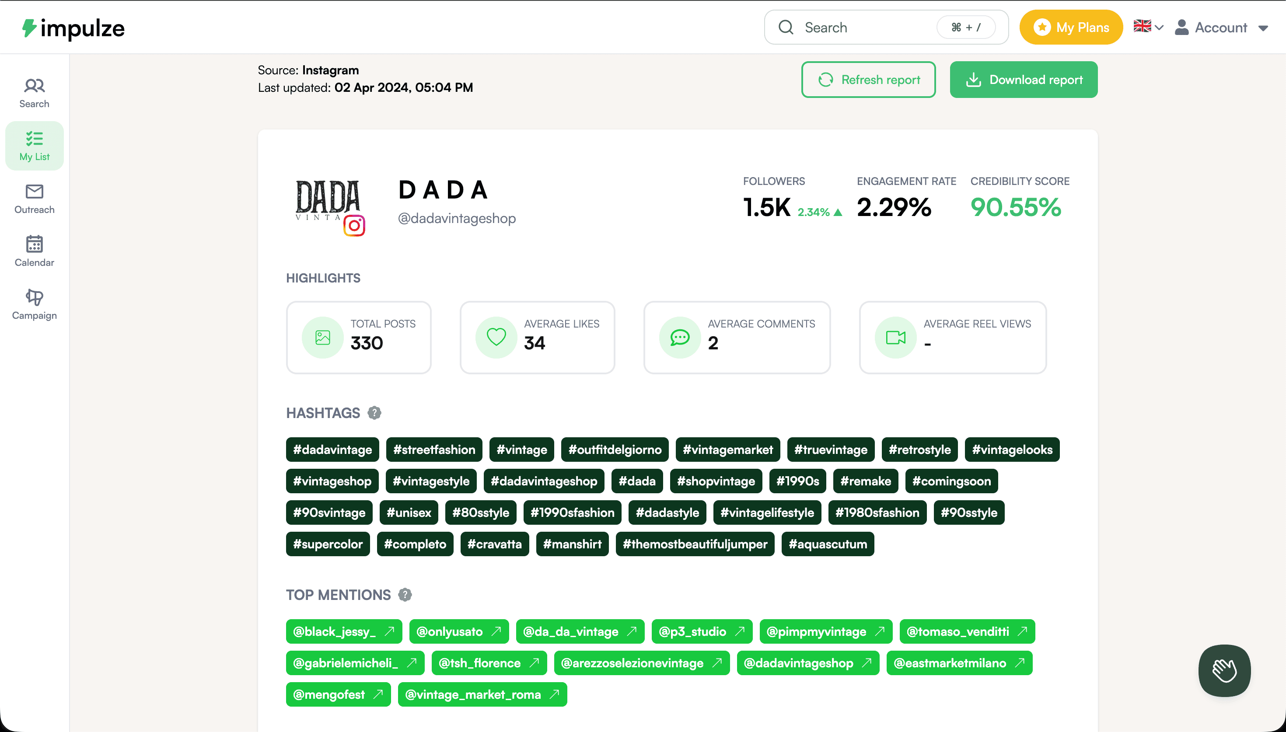The width and height of the screenshot is (1286, 732).
Task: Click the Instagram badge on the profile picture
Action: [x=354, y=226]
